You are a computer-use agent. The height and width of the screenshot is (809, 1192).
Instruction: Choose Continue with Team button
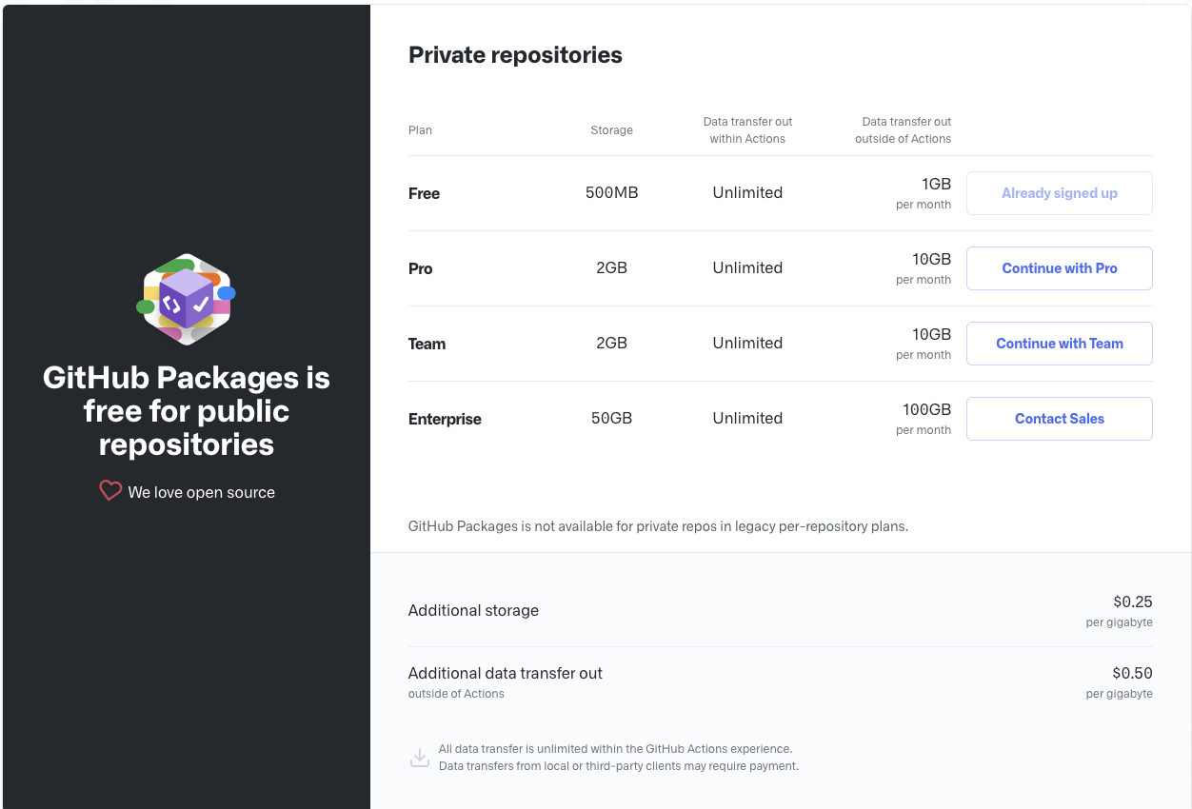point(1059,344)
